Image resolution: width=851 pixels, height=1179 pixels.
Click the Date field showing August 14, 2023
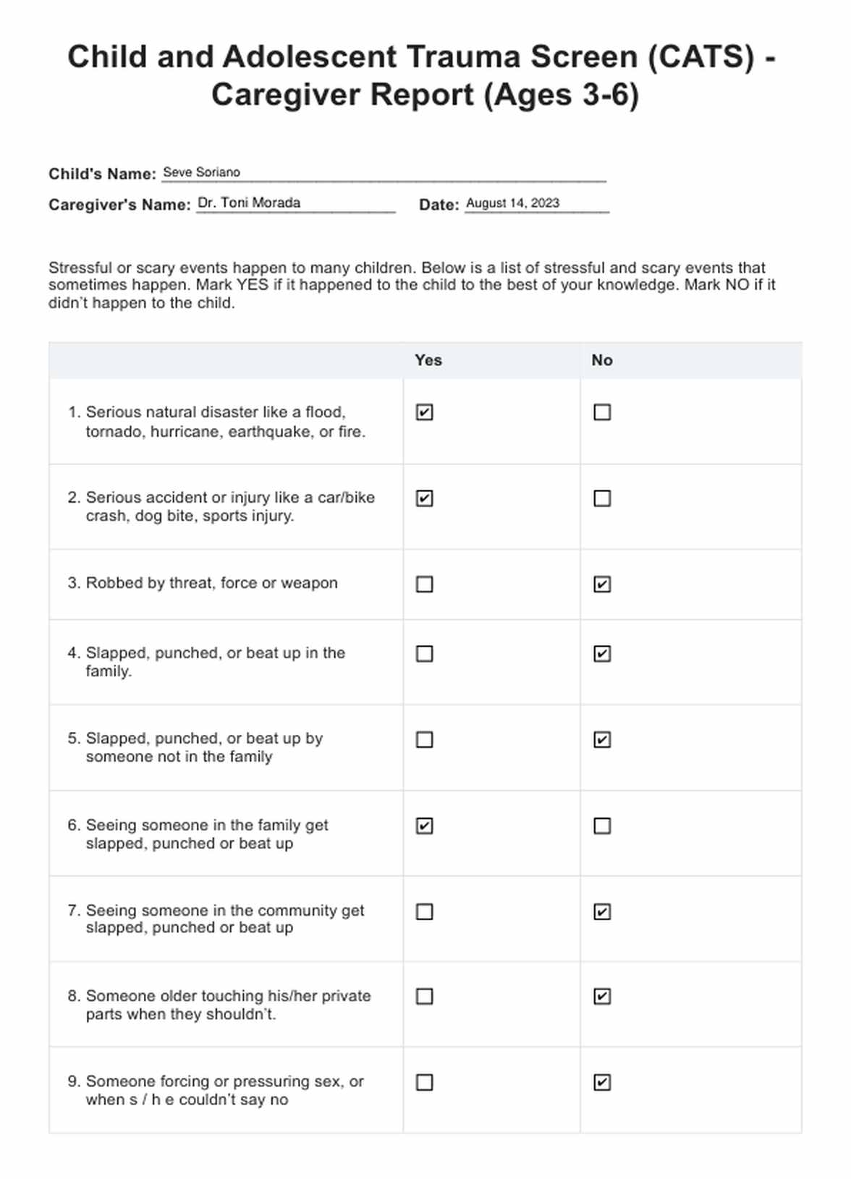[x=536, y=203]
